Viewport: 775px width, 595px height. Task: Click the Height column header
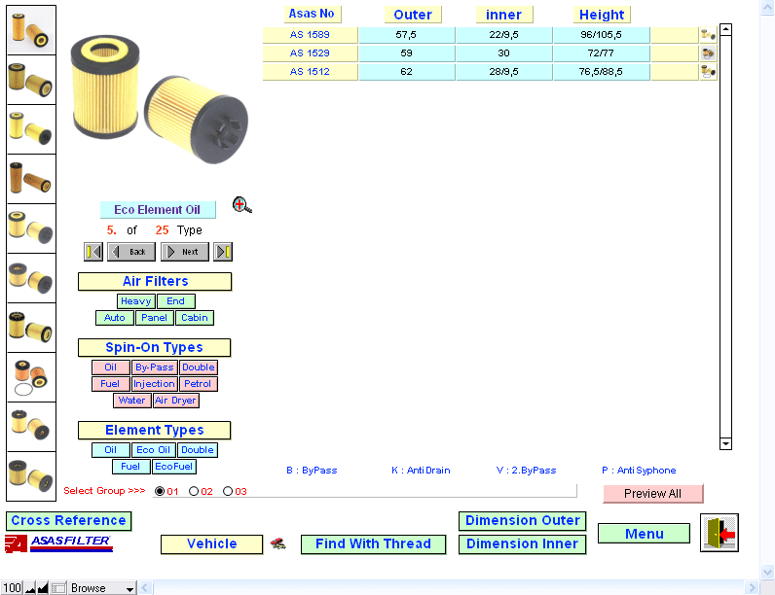click(x=602, y=15)
